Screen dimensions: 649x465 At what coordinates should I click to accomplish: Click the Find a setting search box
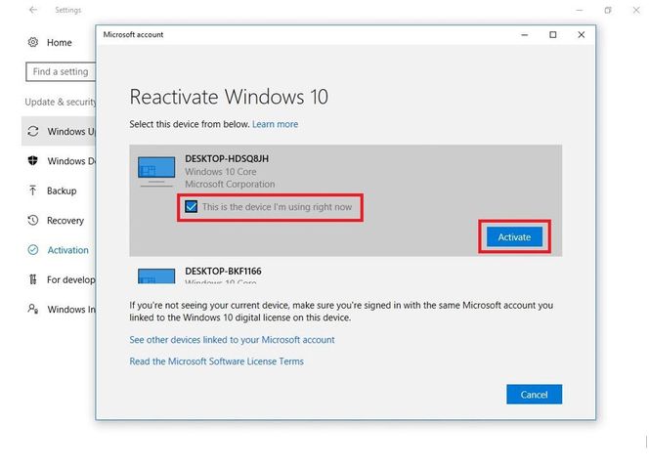[61, 71]
